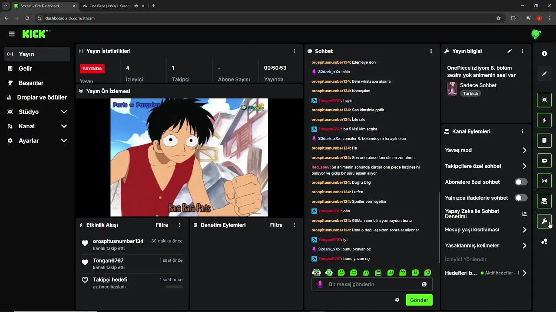Select the Luffy stream preview video
The width and height of the screenshot is (556, 312).
(x=189, y=157)
